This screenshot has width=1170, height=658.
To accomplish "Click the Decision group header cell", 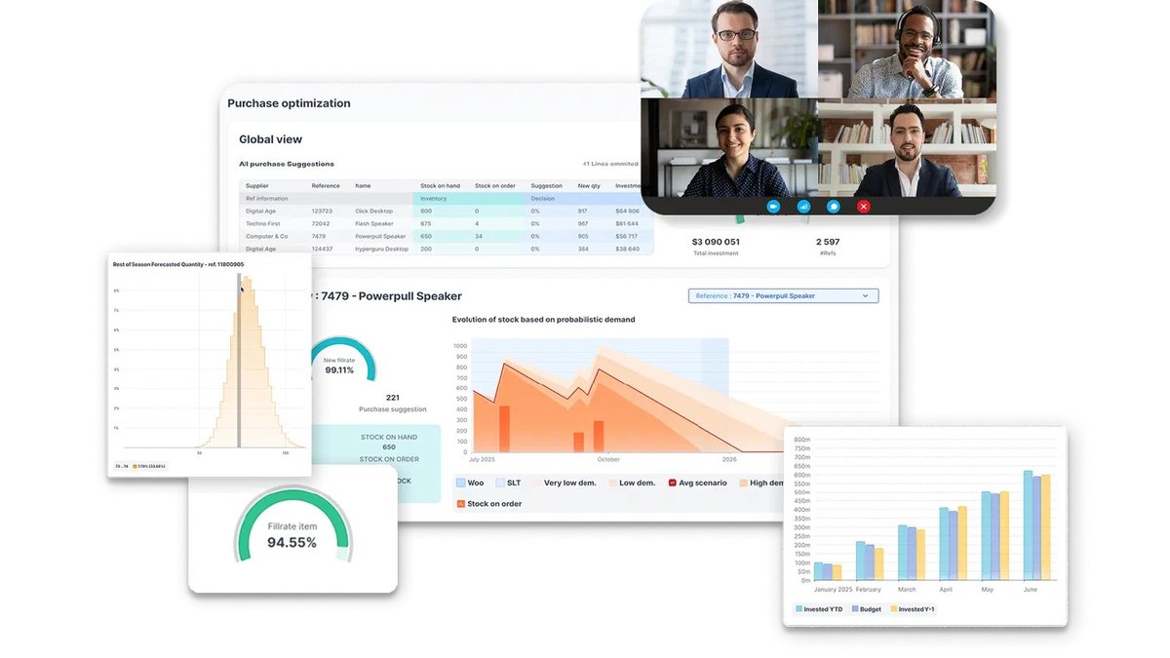I will pos(583,198).
